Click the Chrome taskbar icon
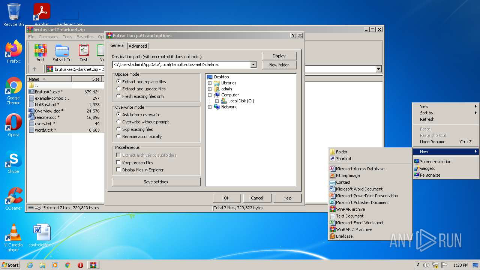This screenshot has width=480, height=270. pyautogui.click(x=68, y=265)
